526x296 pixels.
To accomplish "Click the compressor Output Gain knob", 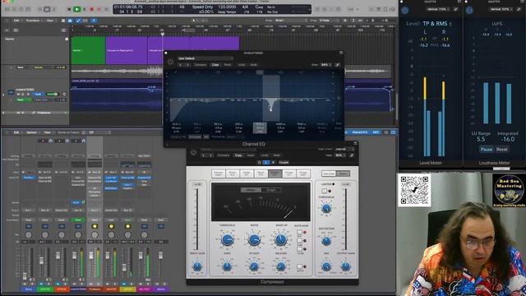I will 345,266.
